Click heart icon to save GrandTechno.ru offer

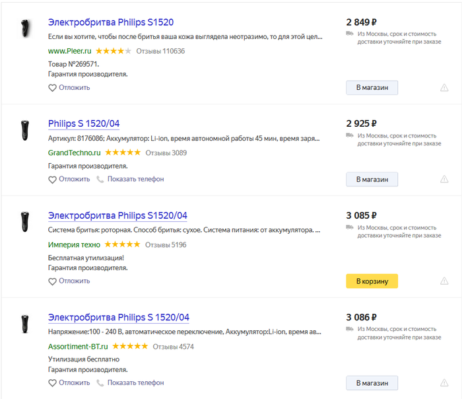[x=53, y=179]
